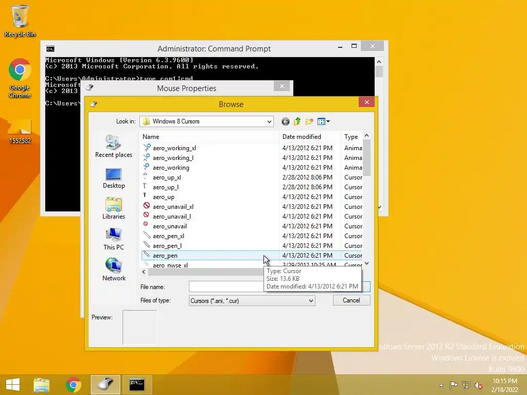This screenshot has height=395, width=527.
Task: Cancel the Browse dialog
Action: tap(351, 300)
